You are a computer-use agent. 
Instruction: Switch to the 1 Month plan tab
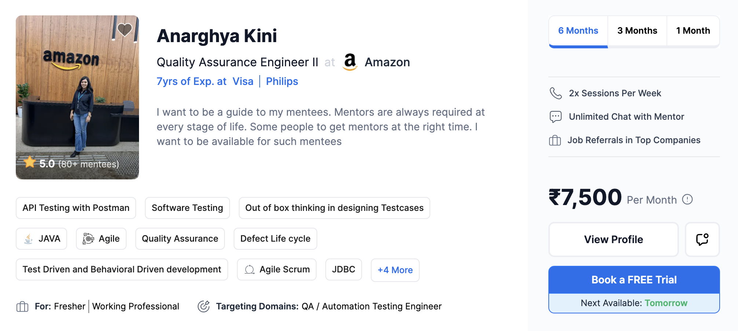tap(693, 31)
